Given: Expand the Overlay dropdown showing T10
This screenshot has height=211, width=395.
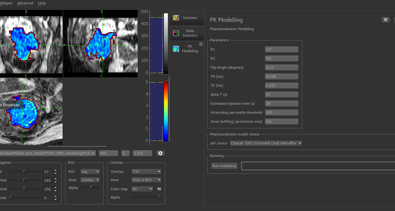Looking at the screenshot, I should click(x=146, y=172).
